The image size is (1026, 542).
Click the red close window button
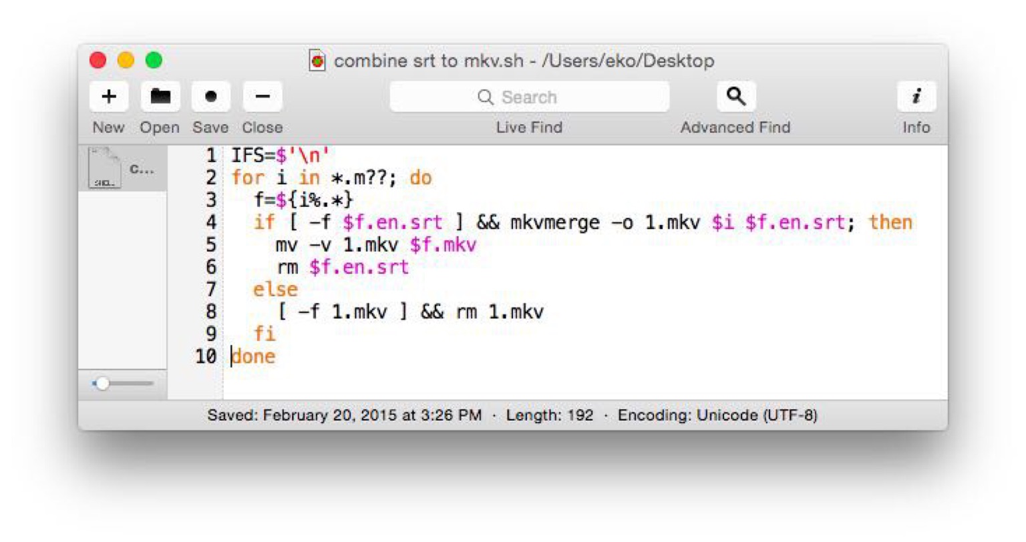pyautogui.click(x=98, y=60)
